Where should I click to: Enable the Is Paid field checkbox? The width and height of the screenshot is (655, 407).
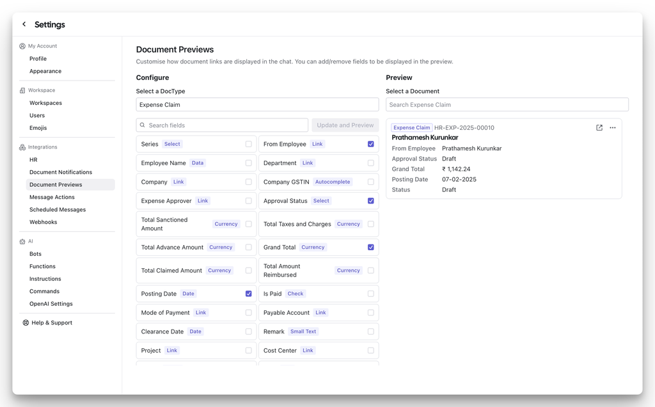(x=370, y=293)
